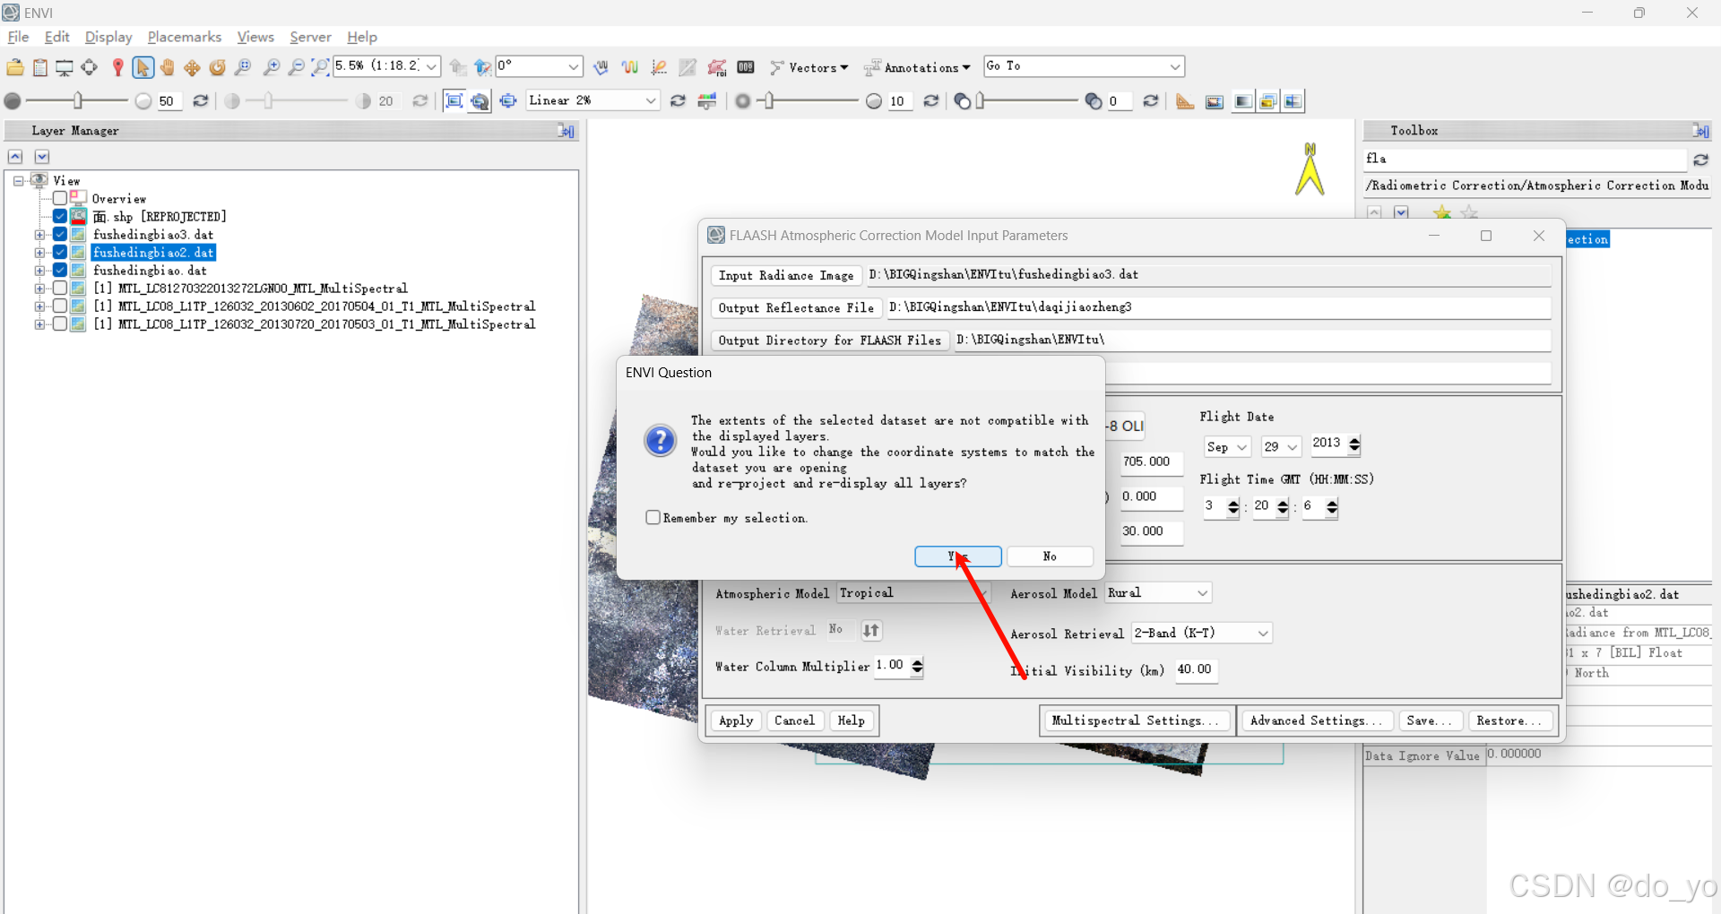Toggle Overview layer checkbox
Viewport: 1721px width, 914px height.
tap(60, 198)
